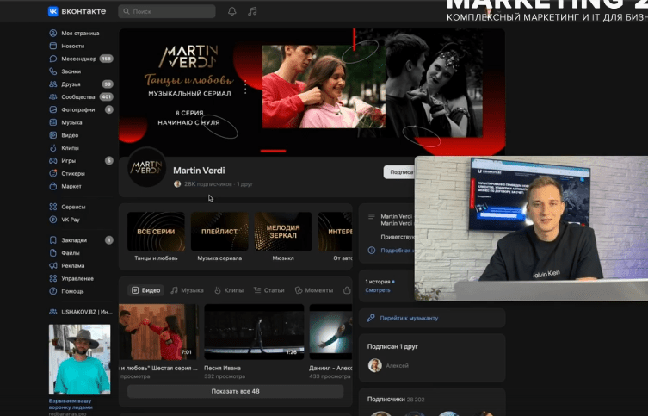Image resolution: width=648 pixels, height=416 pixels.
Task: Open Моя страница in sidebar
Action: [x=80, y=33]
